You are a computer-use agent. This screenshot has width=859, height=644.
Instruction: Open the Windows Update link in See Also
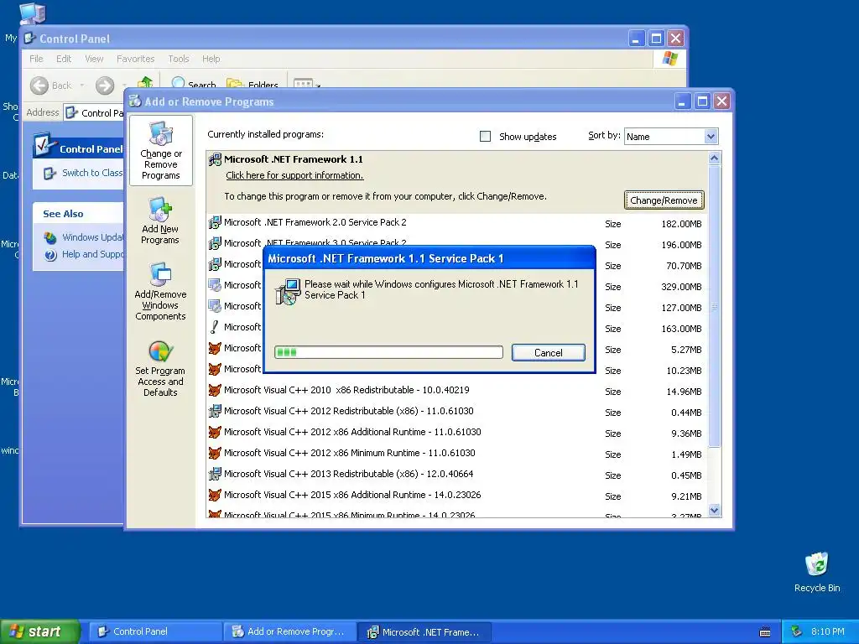point(92,237)
